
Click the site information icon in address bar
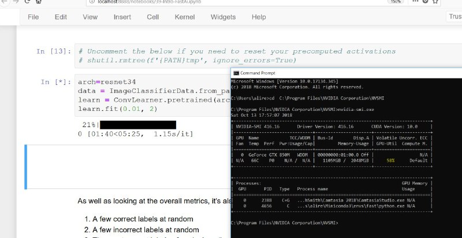(92, 2)
